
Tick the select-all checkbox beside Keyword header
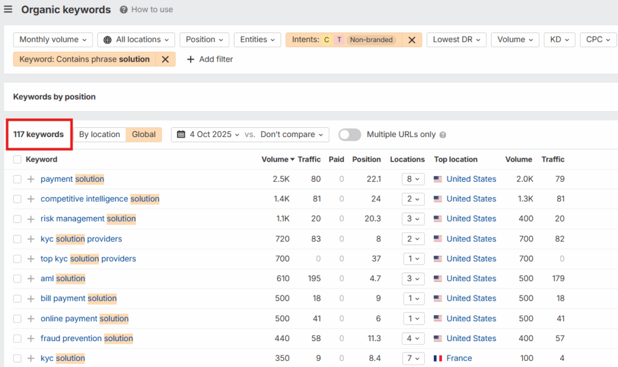(18, 159)
